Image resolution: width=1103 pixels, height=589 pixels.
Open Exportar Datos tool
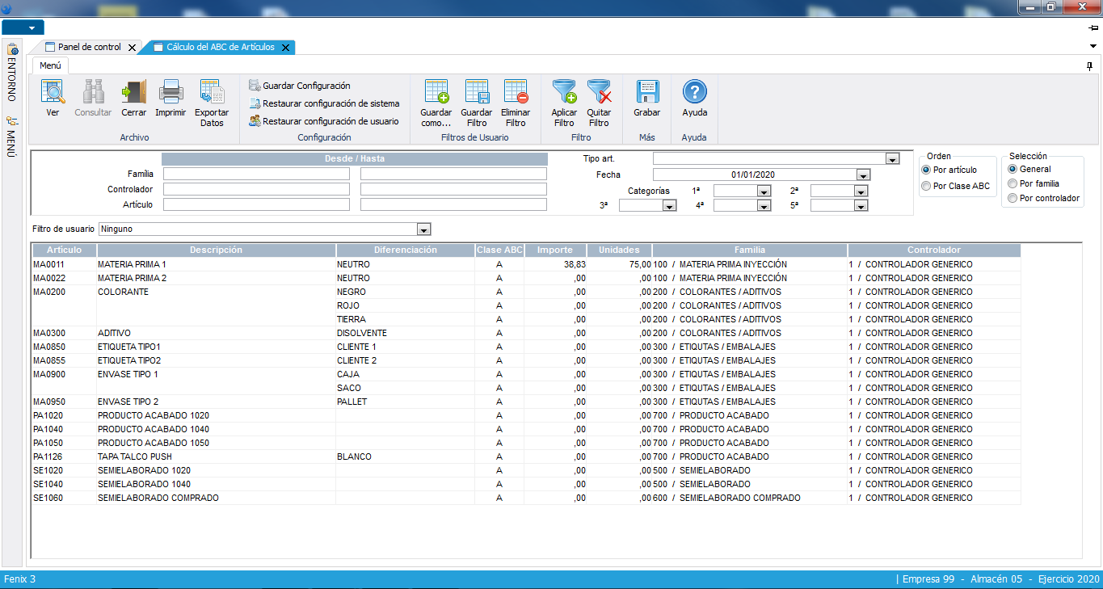212,93
